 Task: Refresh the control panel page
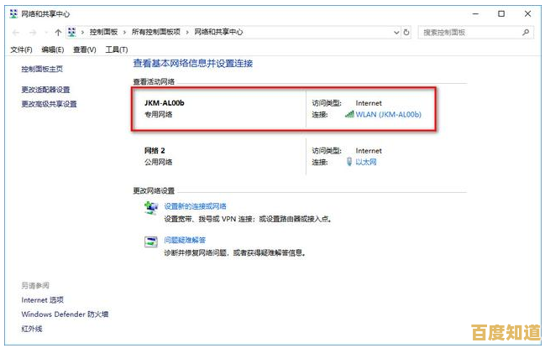pyautogui.click(x=406, y=32)
